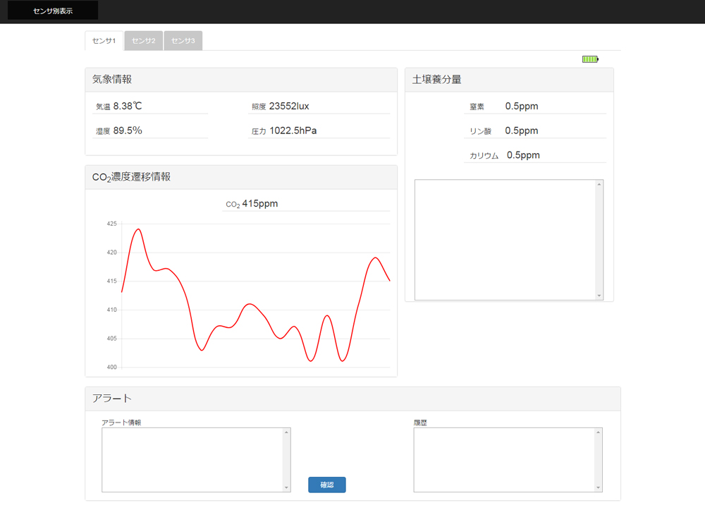Click the センサ別表示 header button

[x=53, y=11]
